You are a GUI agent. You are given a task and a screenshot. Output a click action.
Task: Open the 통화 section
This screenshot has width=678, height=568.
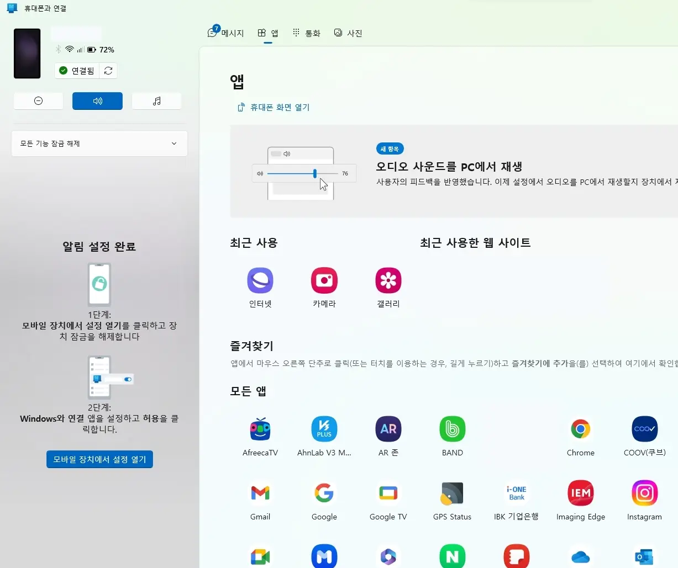pyautogui.click(x=306, y=33)
